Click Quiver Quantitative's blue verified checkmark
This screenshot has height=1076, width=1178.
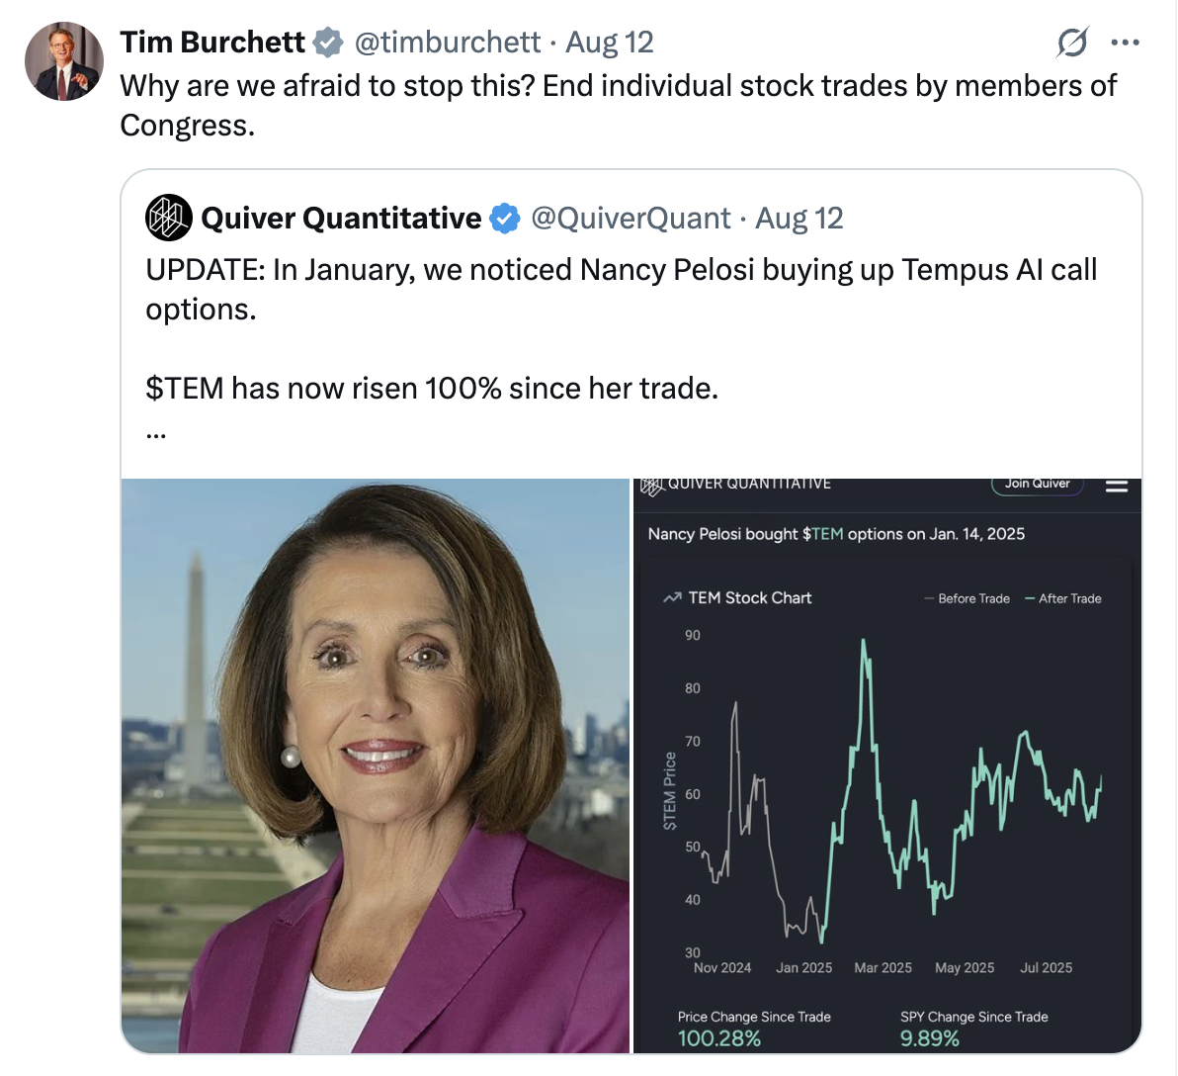coord(505,218)
